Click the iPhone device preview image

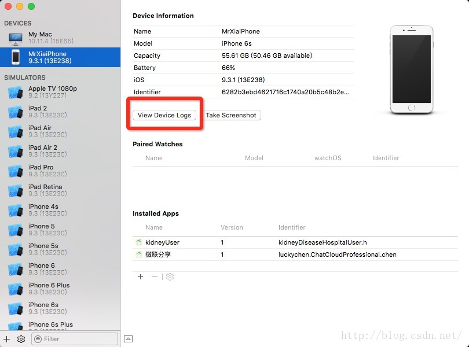[412, 69]
